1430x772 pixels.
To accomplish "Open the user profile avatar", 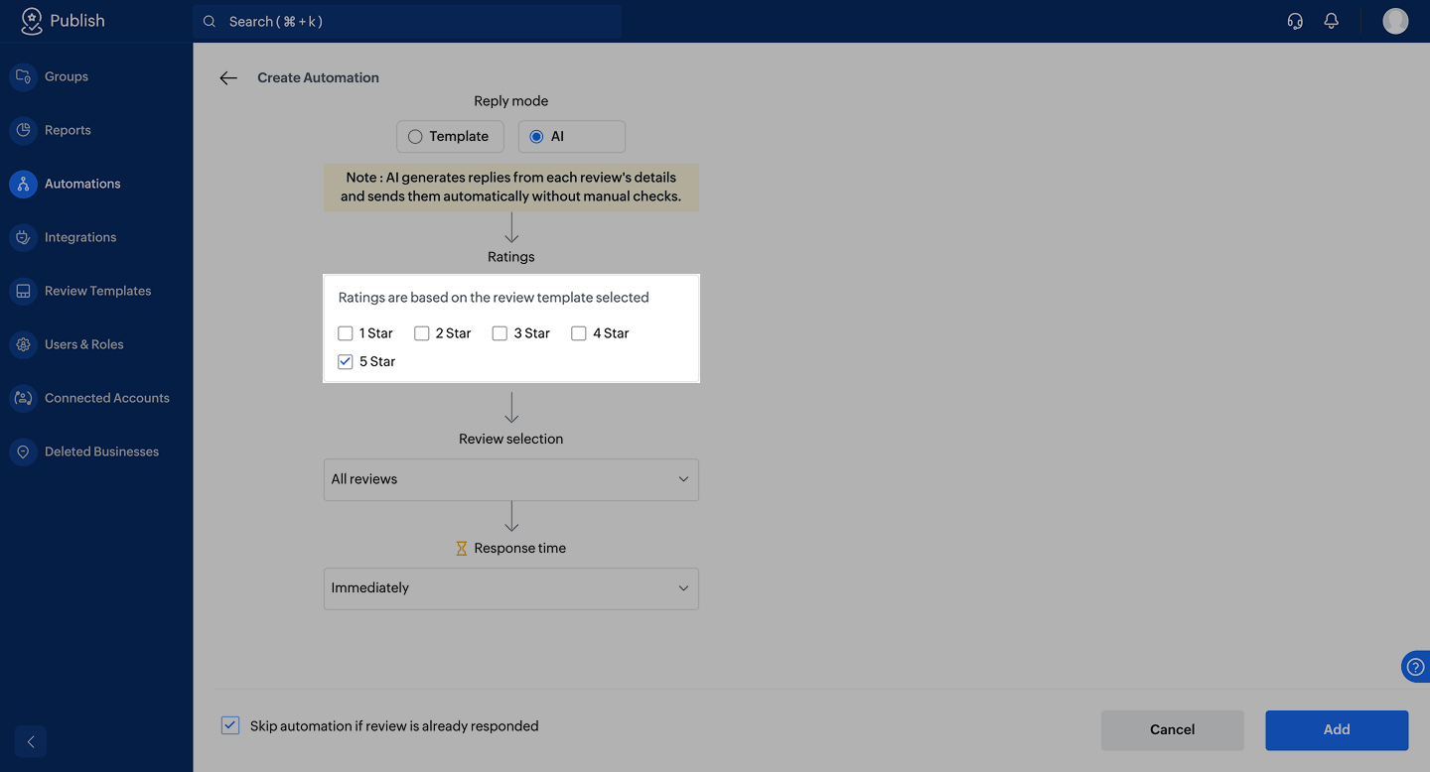I will point(1395,21).
